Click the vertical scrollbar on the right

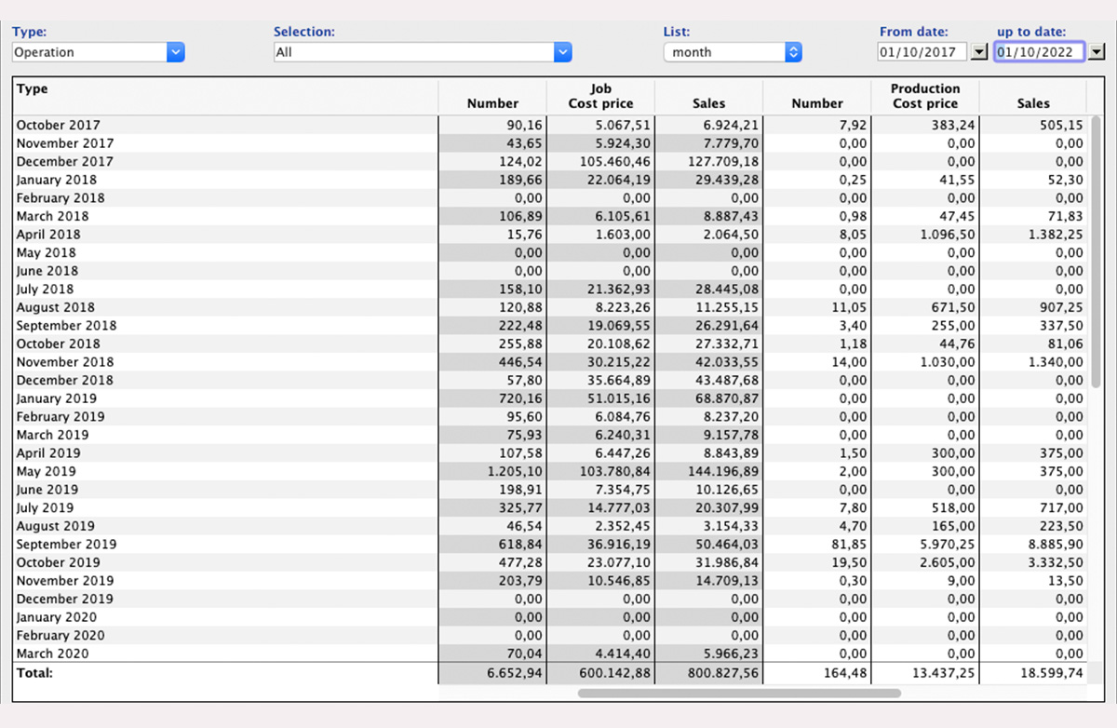coord(1096,251)
